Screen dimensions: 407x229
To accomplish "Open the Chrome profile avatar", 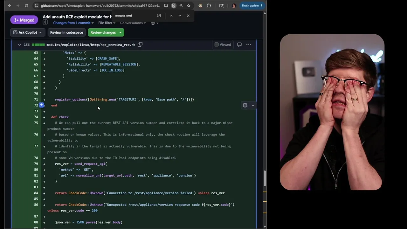I will [234, 5].
